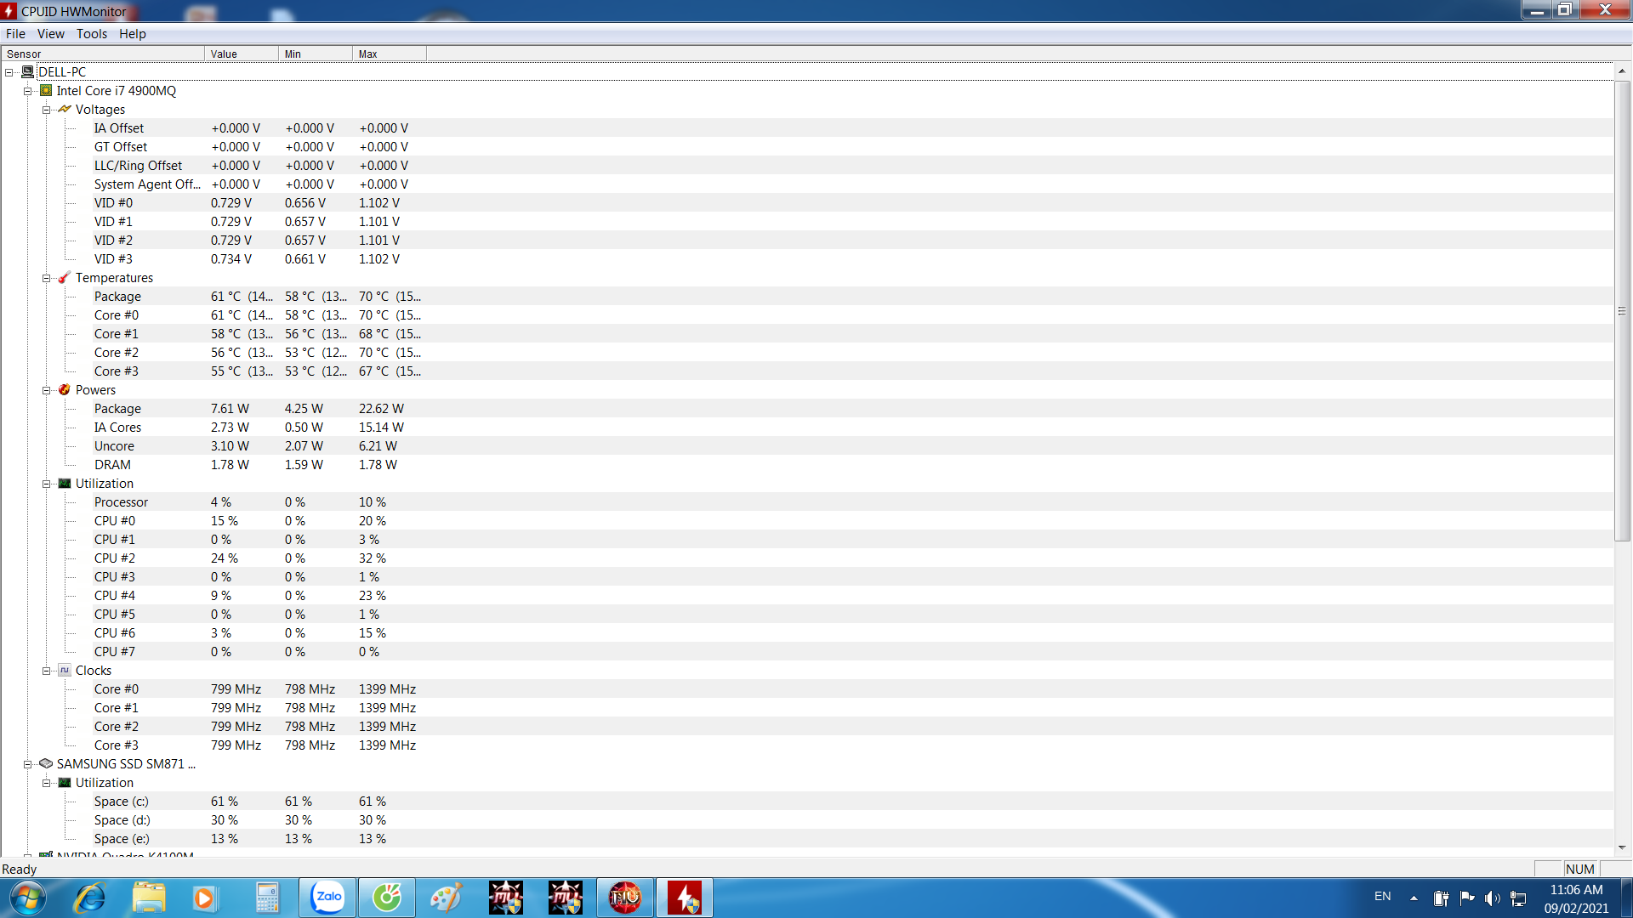This screenshot has height=918, width=1633.
Task: Click the Temperatures thermometer icon
Action: (x=65, y=278)
